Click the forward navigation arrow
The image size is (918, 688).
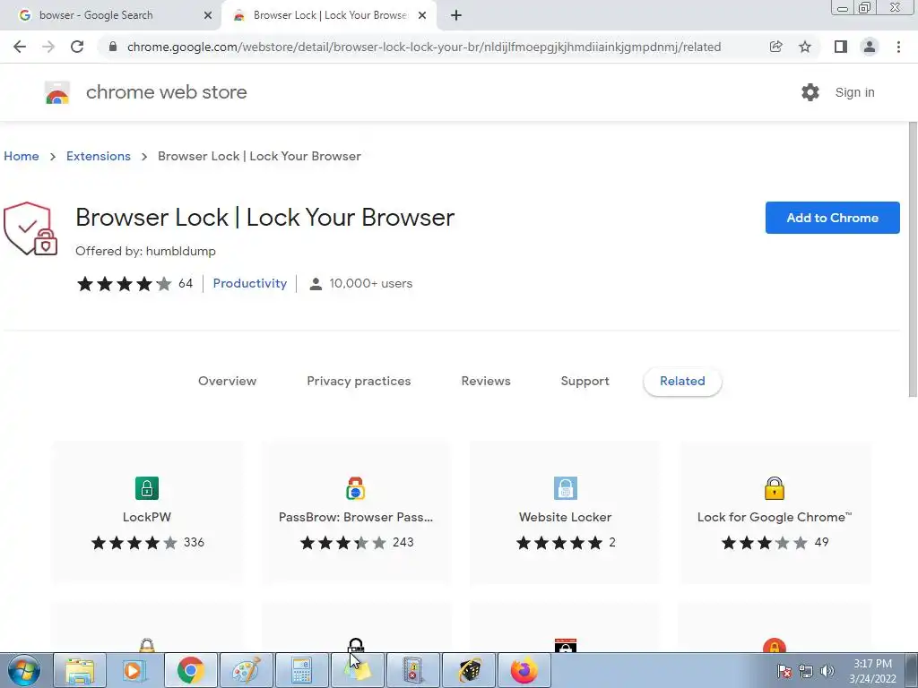pyautogui.click(x=48, y=47)
